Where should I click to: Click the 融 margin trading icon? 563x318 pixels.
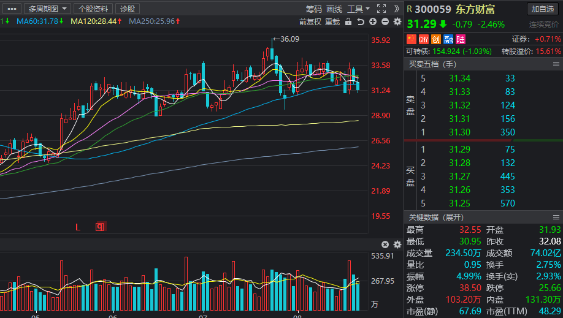click(448, 39)
